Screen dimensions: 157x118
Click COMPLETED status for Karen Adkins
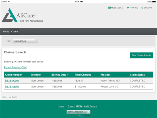[137, 81]
